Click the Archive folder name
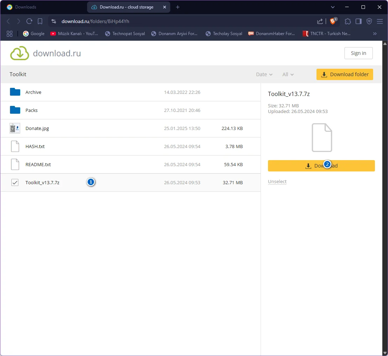This screenshot has width=388, height=356. click(33, 92)
